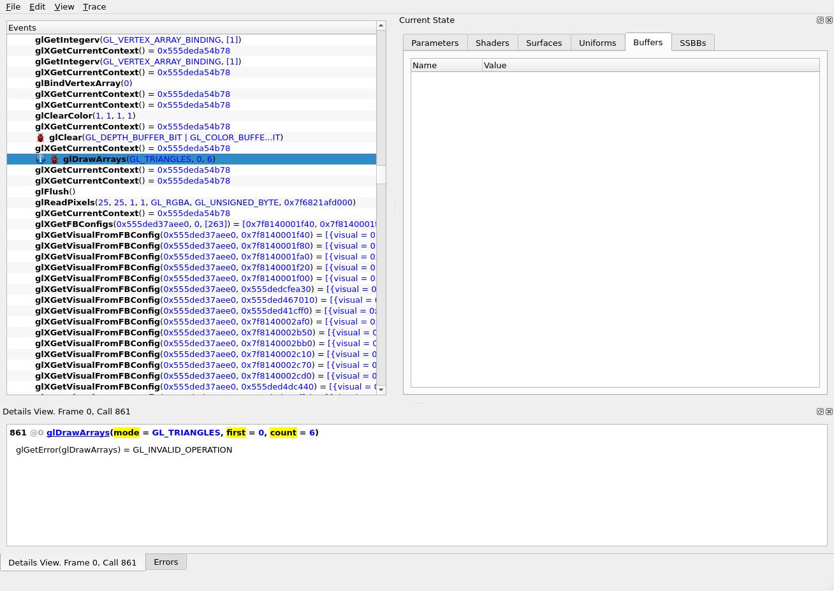Select the glReadPixels call row

tap(191, 202)
